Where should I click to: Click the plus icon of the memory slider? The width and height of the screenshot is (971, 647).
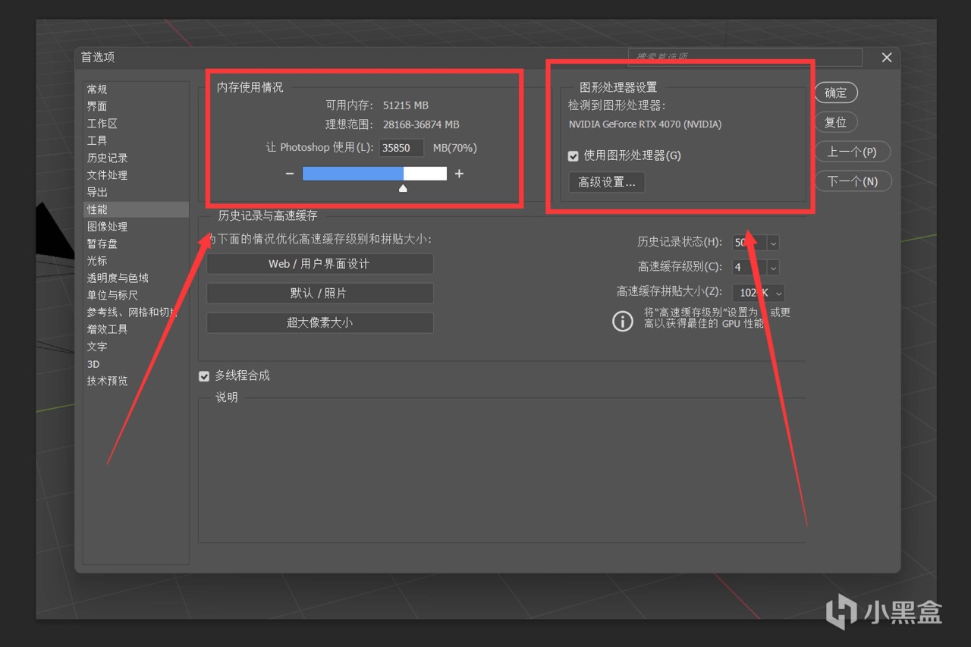click(x=459, y=174)
